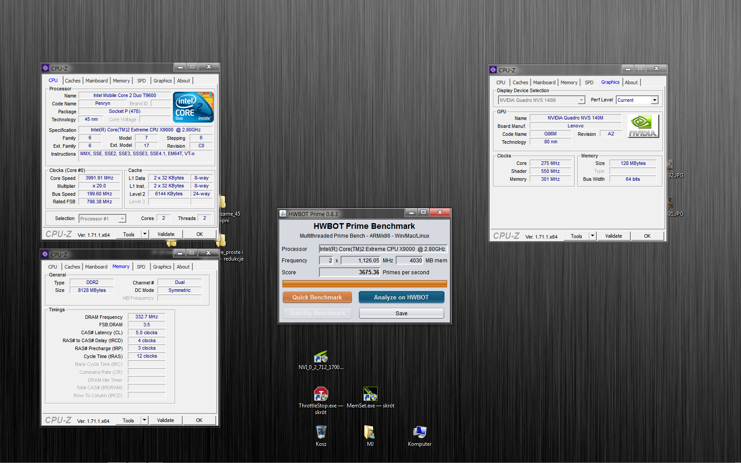This screenshot has height=463, width=741.
Task: Open the Komputer desktop icon
Action: (x=419, y=432)
